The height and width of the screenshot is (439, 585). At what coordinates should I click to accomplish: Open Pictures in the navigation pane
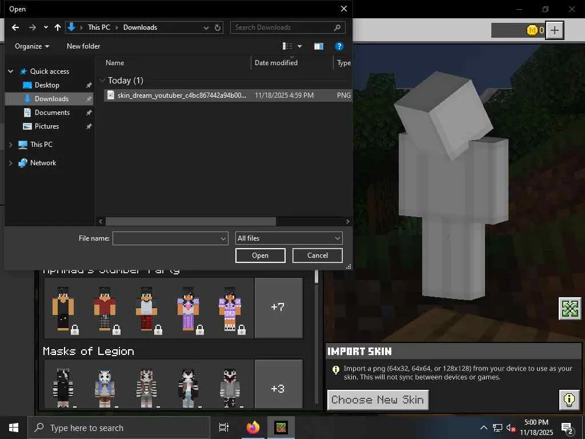(x=47, y=126)
